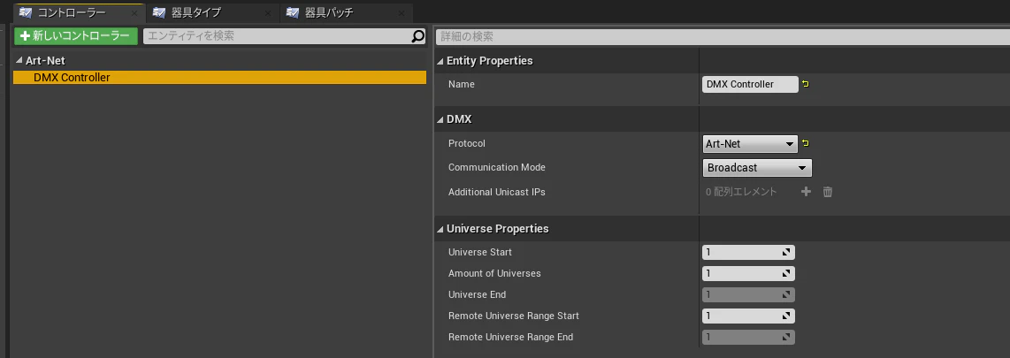Collapse the Entity Properties section
Screen dimensions: 1010x358
pyautogui.click(x=440, y=61)
